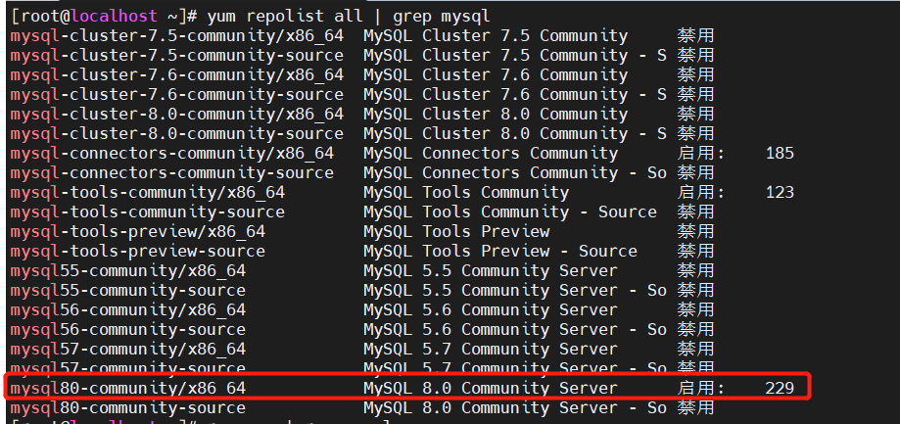Click 'MySQL Tools Preview - Source' description
Viewport: 900px width, 424px height.
(500, 252)
